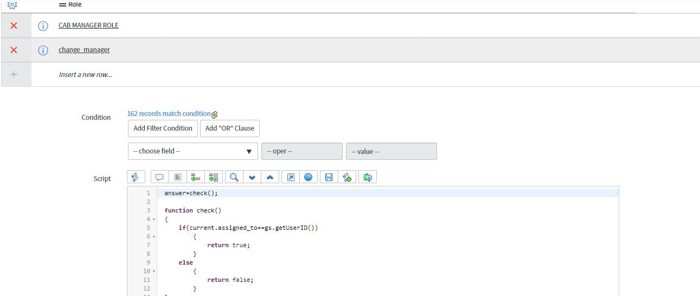
Task: Open the oper operator dropdown
Action: [302, 151]
